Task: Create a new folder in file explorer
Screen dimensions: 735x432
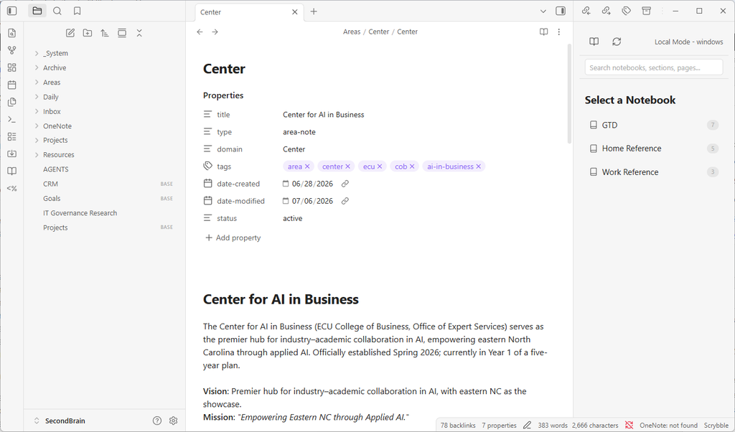Action: point(88,33)
